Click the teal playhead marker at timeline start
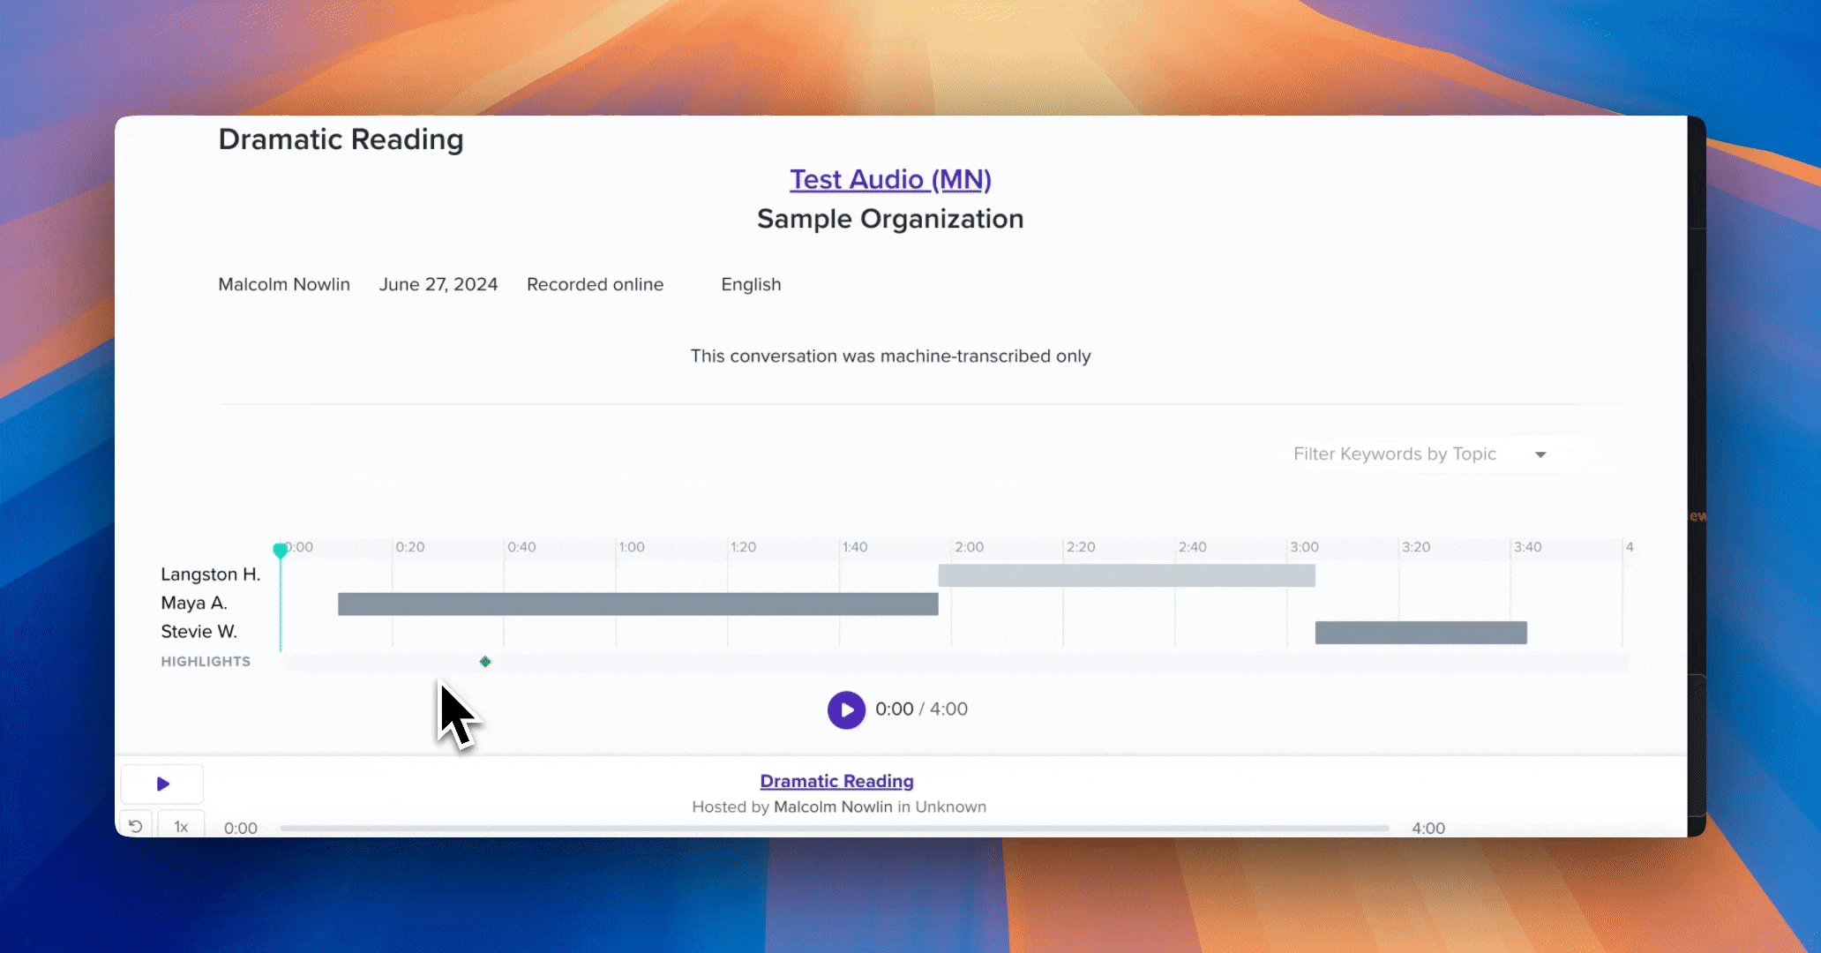Image resolution: width=1821 pixels, height=953 pixels. [280, 551]
